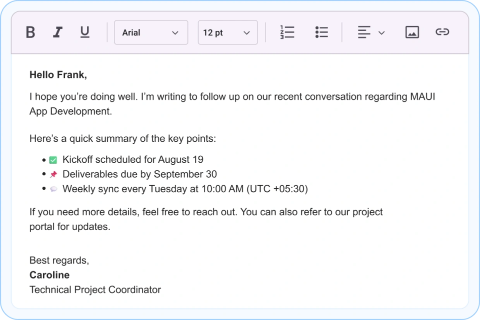Place cursor in the "Best regards," line
Viewport: 480px width, 320px height.
pyautogui.click(x=59, y=260)
